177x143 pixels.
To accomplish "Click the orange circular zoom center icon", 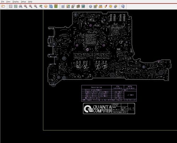I will [x=46, y=6].
